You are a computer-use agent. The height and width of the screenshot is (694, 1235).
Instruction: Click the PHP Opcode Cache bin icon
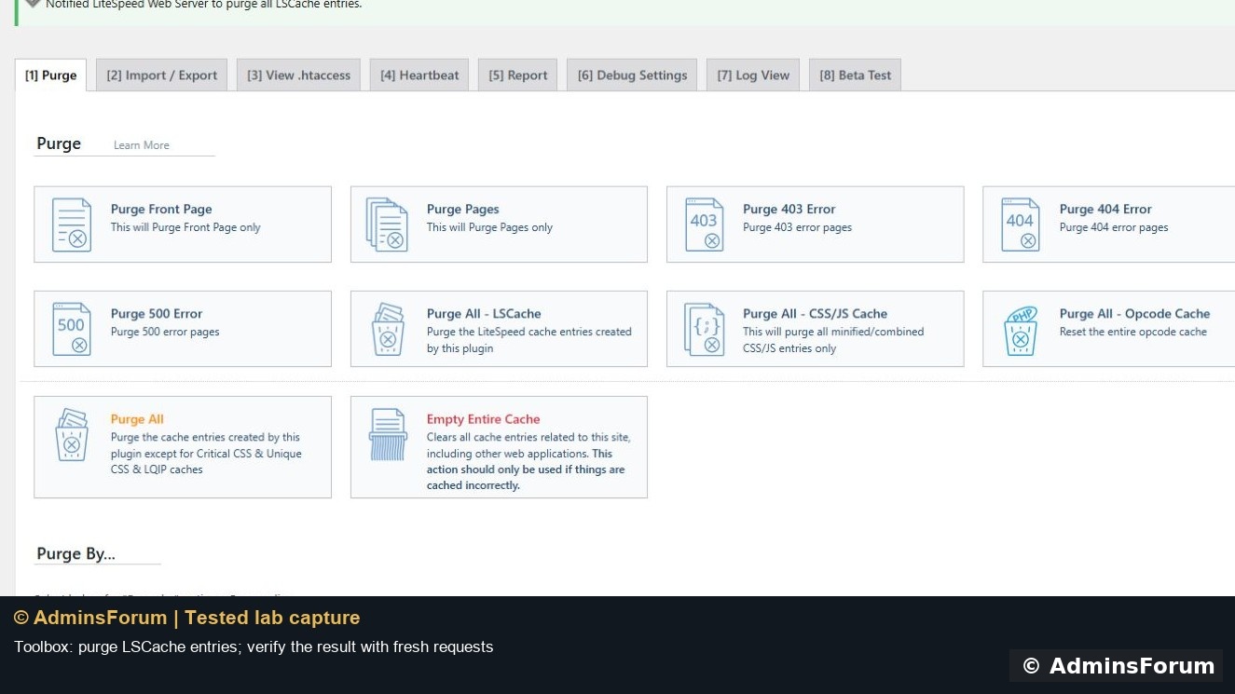coord(1021,329)
